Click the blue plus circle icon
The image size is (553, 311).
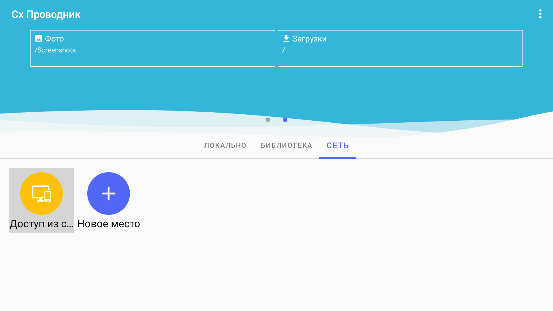pos(109,194)
